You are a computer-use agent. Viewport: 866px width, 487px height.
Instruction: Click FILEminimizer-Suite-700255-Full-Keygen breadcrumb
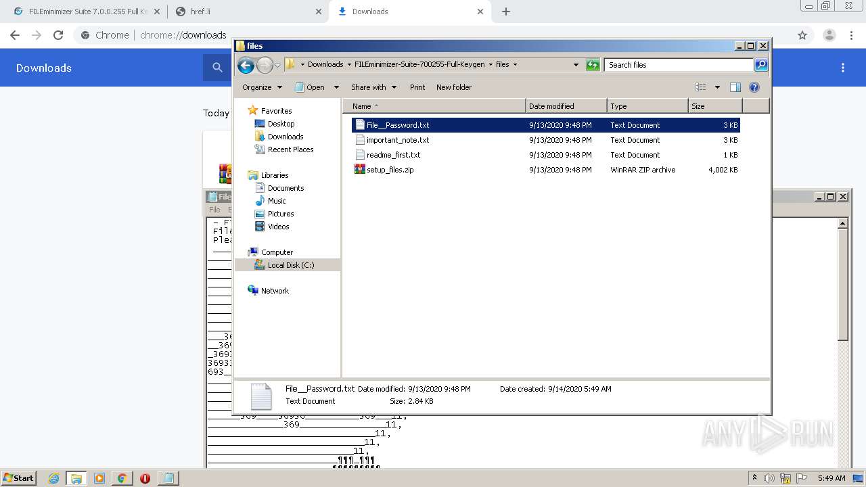(419, 65)
